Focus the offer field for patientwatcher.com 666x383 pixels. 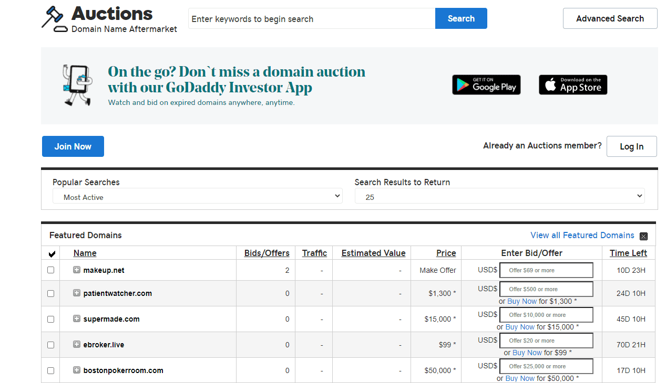[546, 289]
